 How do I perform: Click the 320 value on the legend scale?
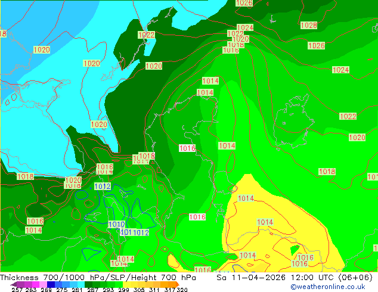(182, 290)
